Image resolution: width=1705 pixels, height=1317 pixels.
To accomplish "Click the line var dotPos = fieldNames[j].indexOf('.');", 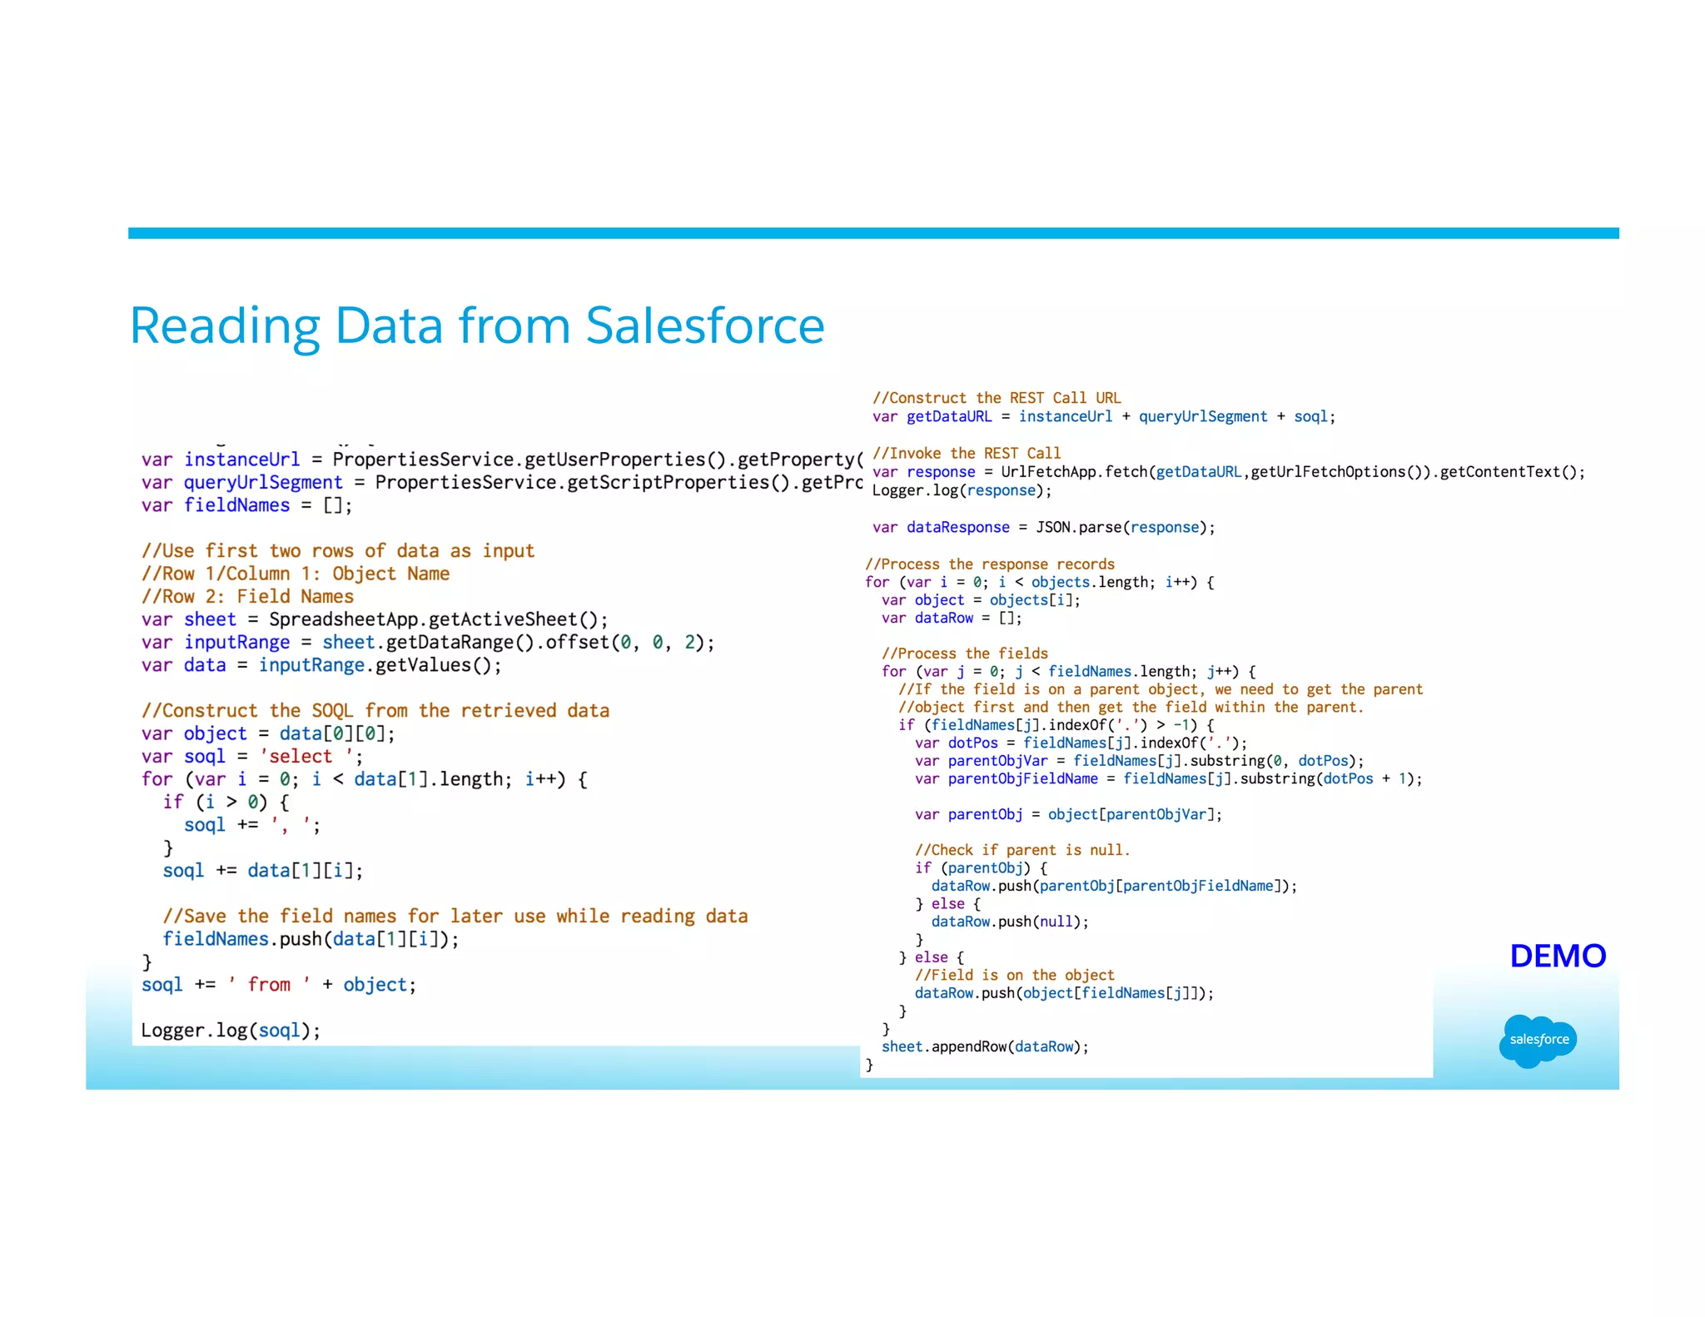I will pyautogui.click(x=1081, y=743).
